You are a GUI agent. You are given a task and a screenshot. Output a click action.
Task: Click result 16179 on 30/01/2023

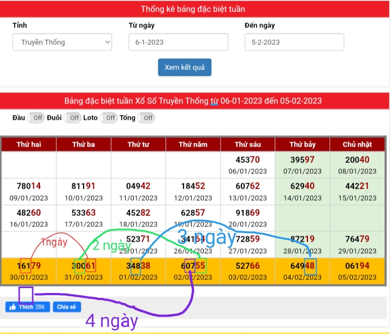point(28,266)
